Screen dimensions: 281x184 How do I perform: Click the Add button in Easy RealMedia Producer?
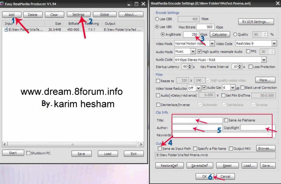[12, 15]
